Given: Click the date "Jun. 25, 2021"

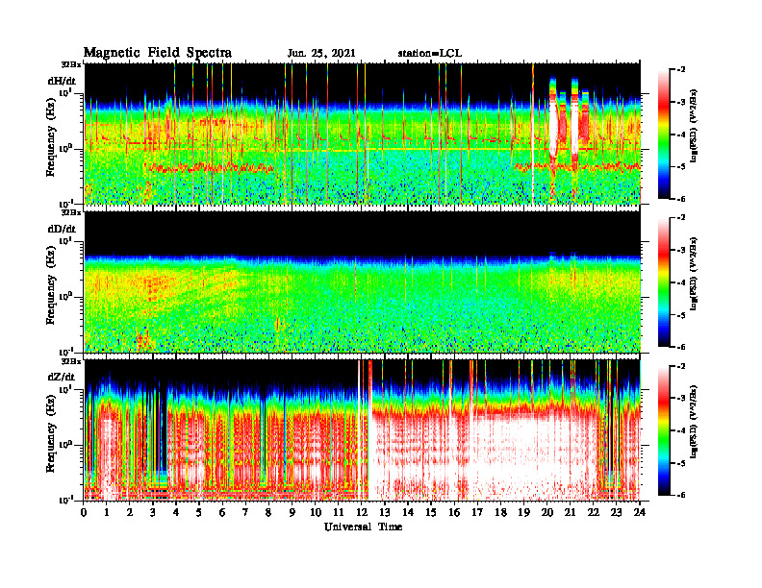Looking at the screenshot, I should click(x=321, y=54).
